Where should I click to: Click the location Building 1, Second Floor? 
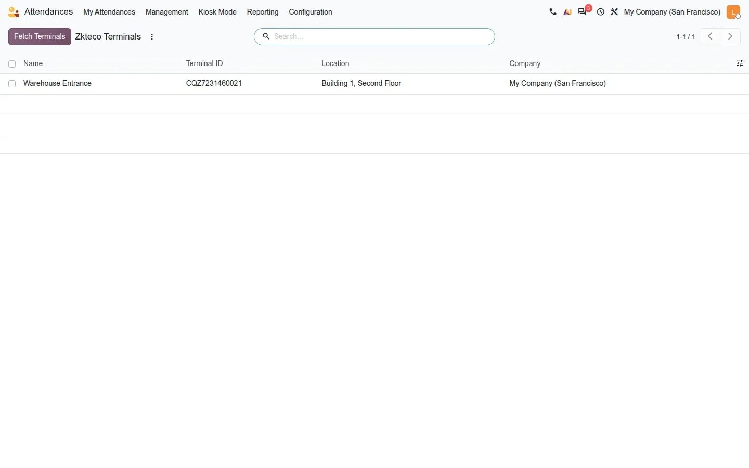pos(361,83)
